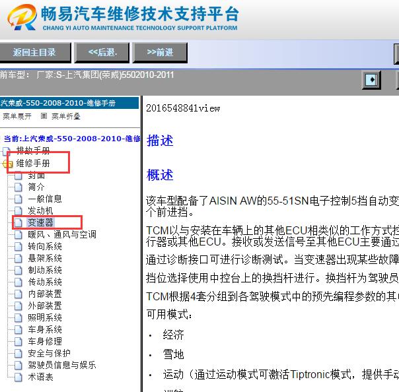Click the 菜单展开 link

(x=17, y=116)
